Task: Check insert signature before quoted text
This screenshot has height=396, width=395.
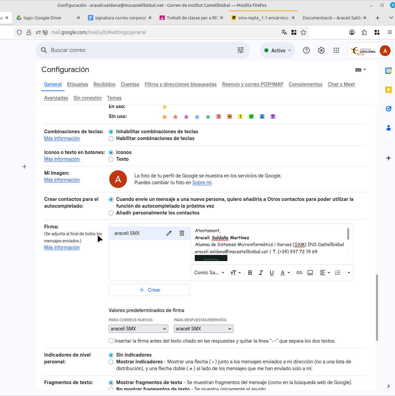Action: [111, 341]
